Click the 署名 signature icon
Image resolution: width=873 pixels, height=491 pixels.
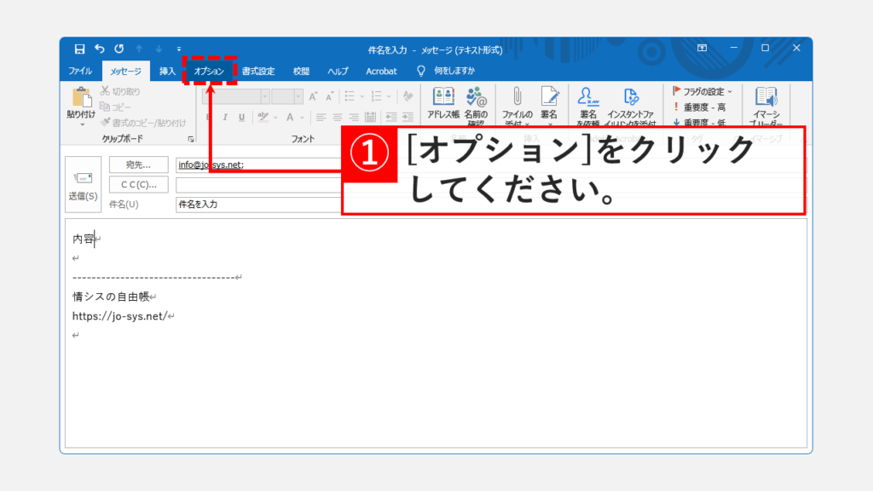point(549,102)
